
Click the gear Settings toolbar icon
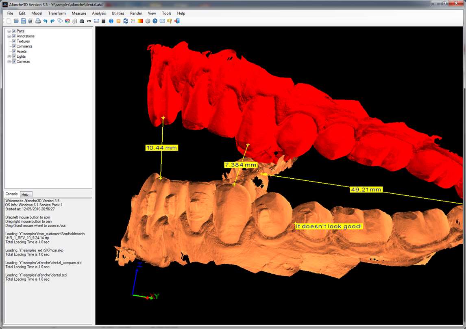click(x=148, y=21)
